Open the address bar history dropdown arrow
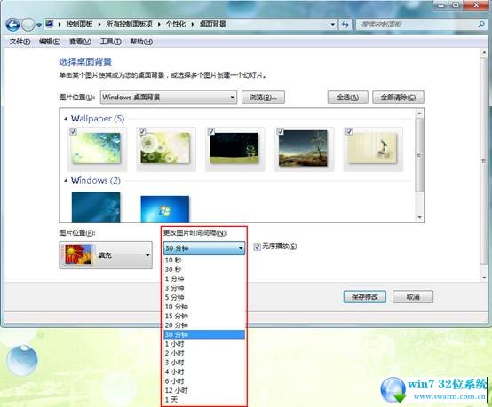Image resolution: width=492 pixels, height=407 pixels. 333,25
